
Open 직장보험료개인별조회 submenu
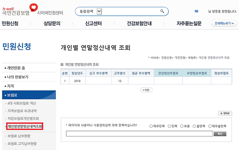coord(23,118)
